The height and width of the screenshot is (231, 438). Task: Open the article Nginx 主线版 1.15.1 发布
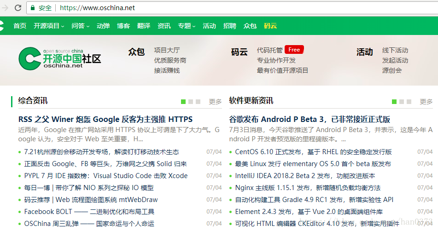click(308, 188)
